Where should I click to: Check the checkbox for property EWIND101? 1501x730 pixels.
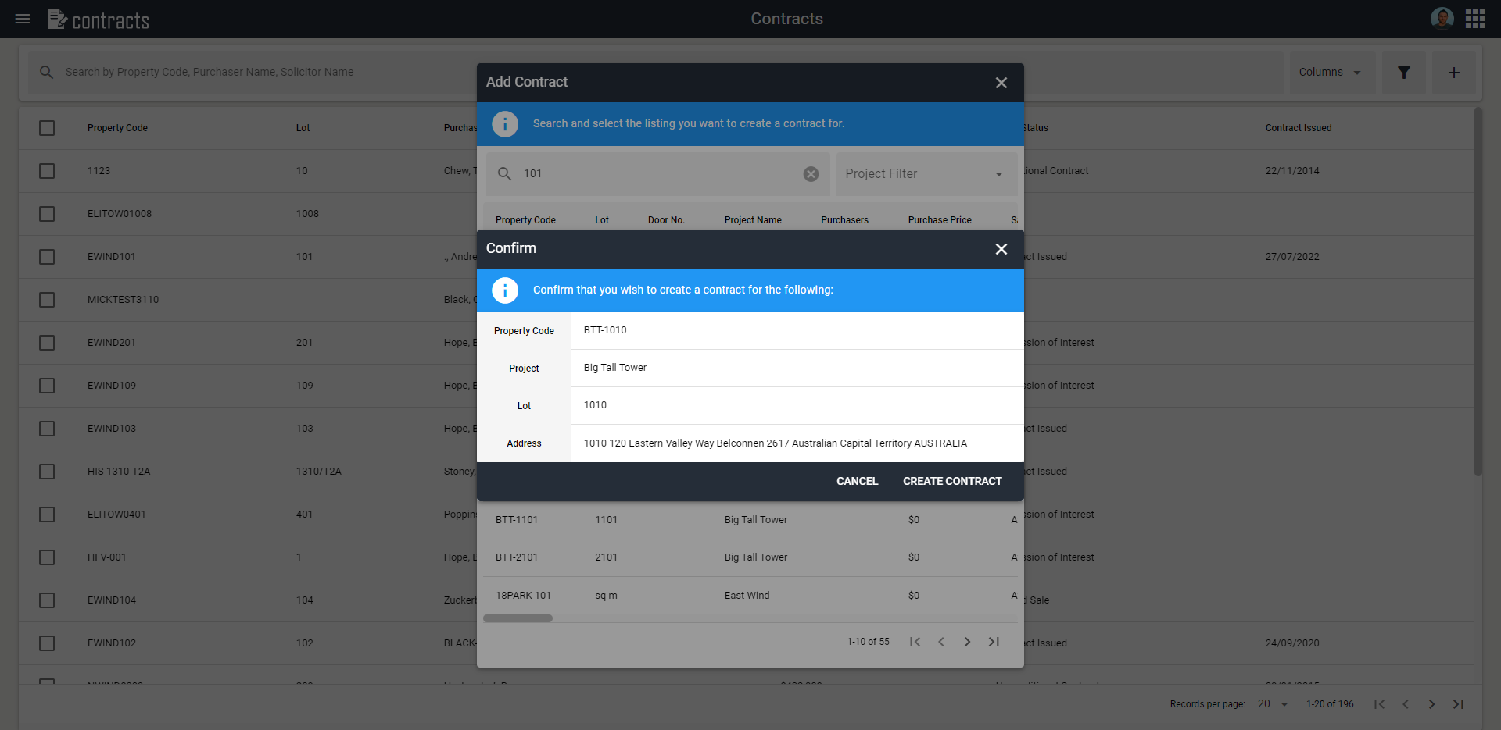(47, 257)
